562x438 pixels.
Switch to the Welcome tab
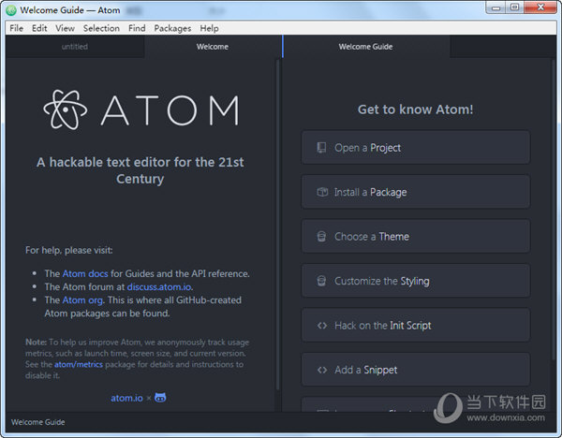coord(213,47)
